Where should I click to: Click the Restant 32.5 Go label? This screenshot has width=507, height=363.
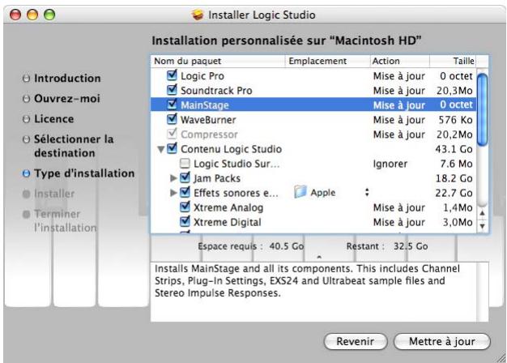click(x=387, y=246)
